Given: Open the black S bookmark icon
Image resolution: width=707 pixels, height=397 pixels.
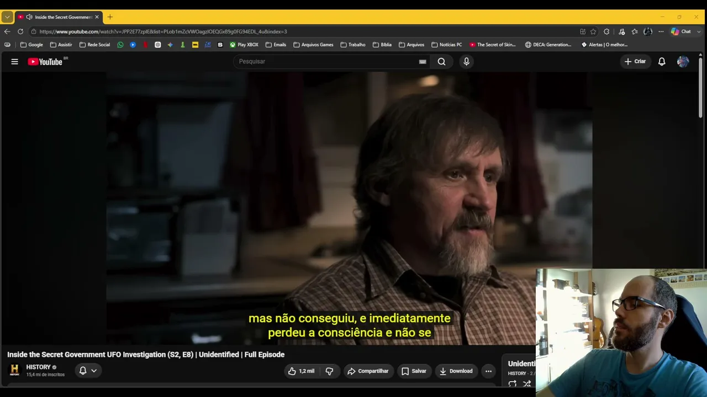Looking at the screenshot, I should click(220, 45).
